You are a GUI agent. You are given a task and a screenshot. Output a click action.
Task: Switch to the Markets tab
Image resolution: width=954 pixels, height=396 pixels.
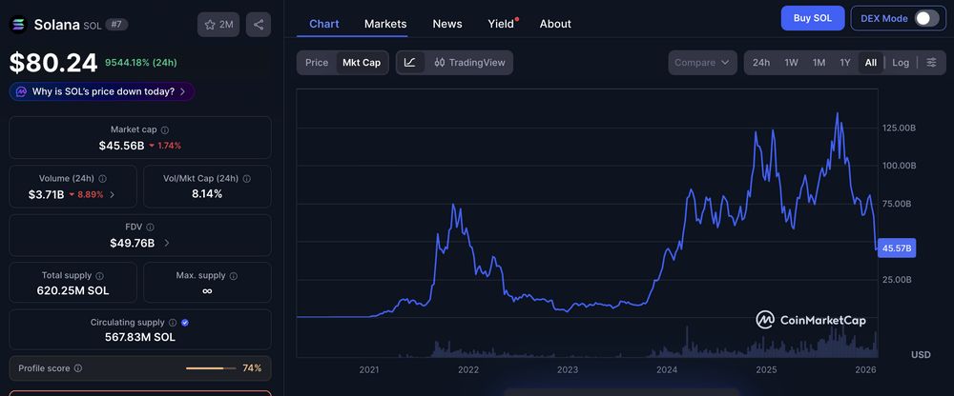385,24
